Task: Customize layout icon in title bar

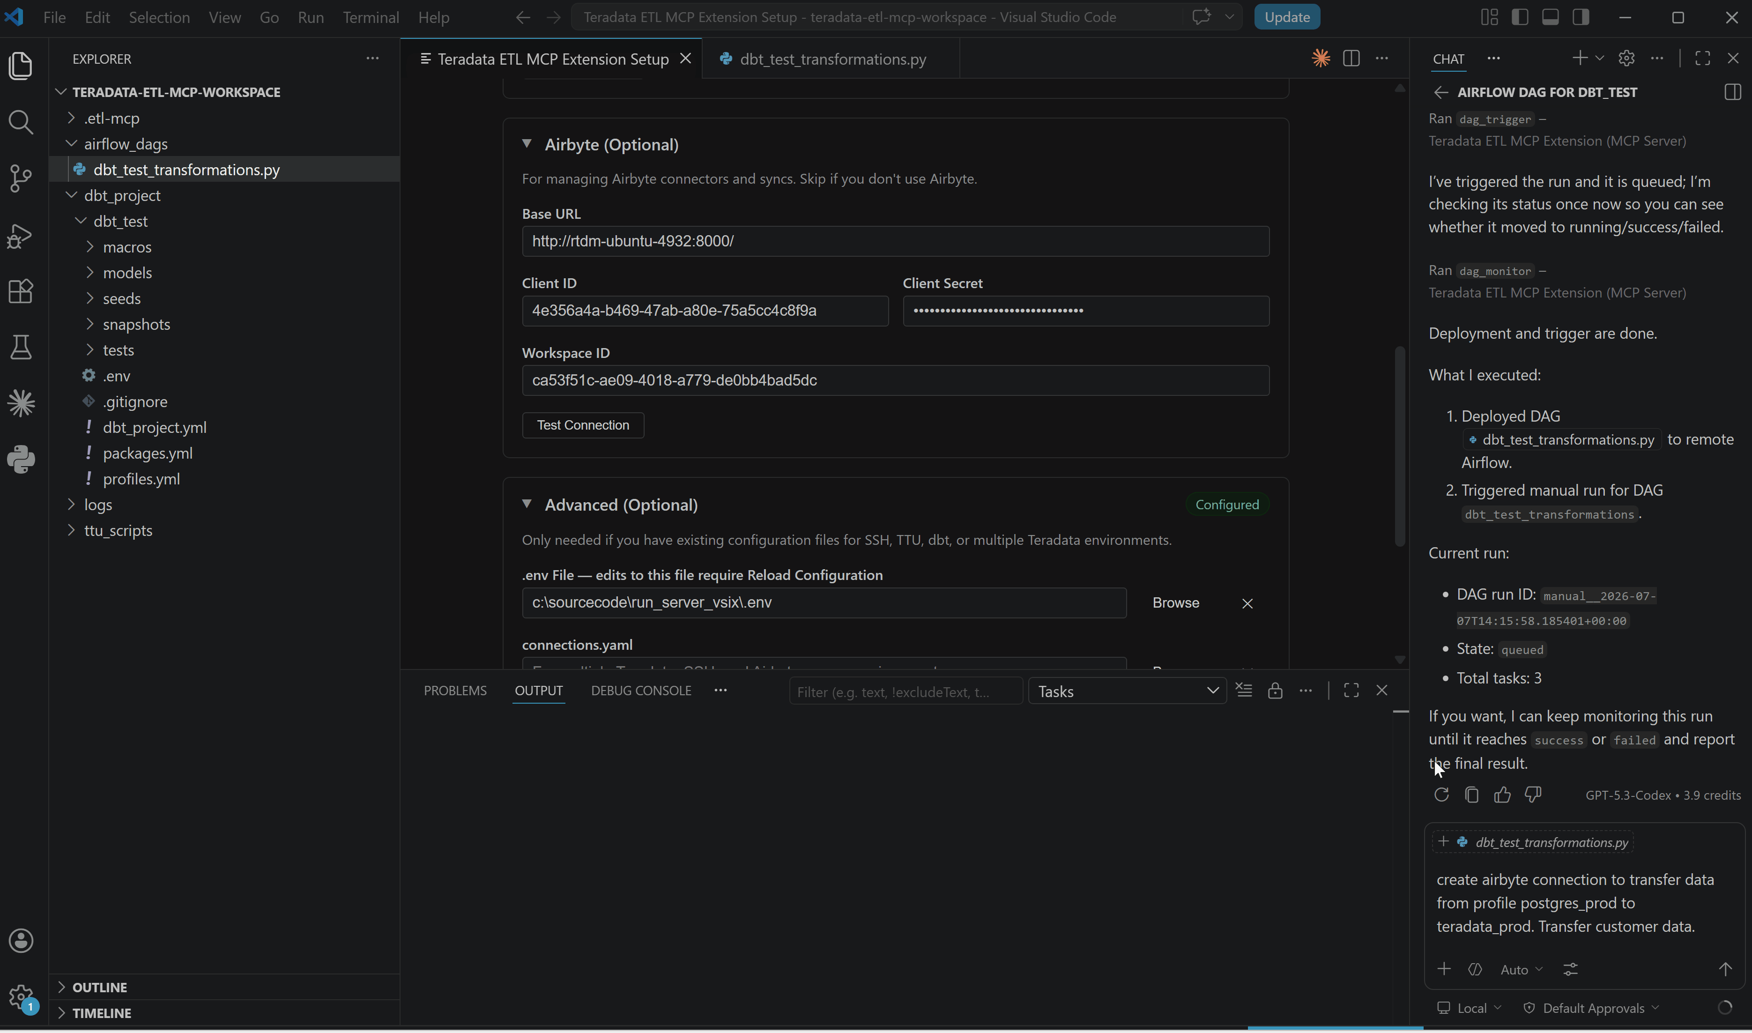Action: (1489, 17)
